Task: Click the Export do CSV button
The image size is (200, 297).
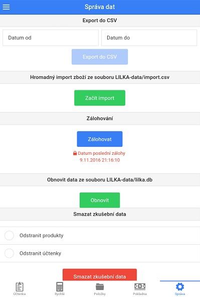Action: click(100, 57)
